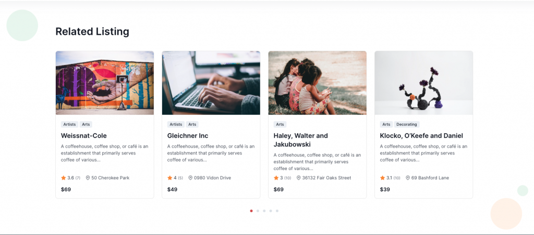Viewport: 534px width, 235px height.
Task: Go to the second carousel page dot
Action: 258,211
